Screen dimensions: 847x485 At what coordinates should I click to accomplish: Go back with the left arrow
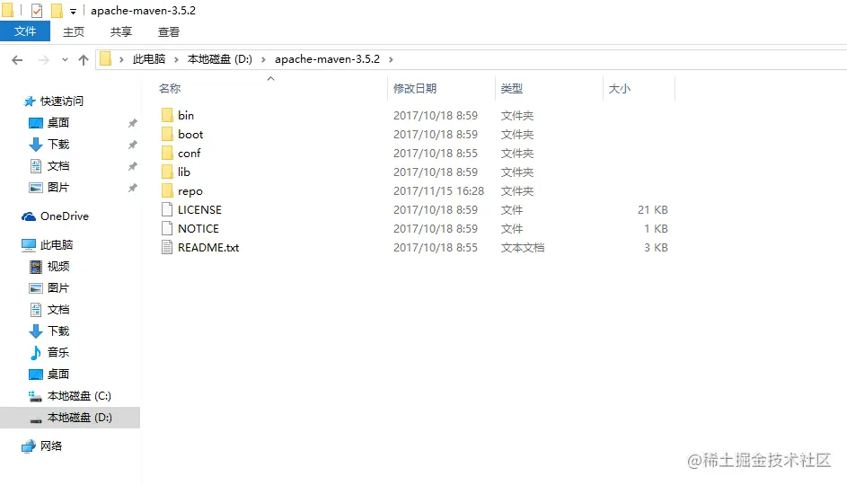point(17,60)
